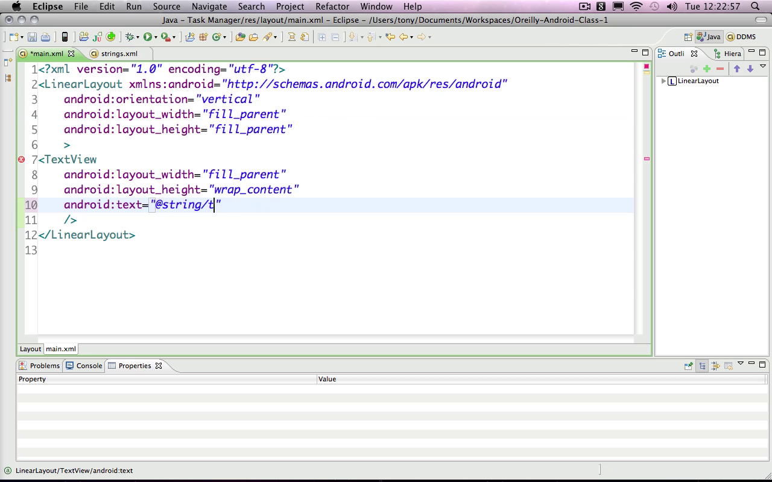The image size is (772, 482).
Task: Pin the Properties view to selection
Action: point(689,366)
